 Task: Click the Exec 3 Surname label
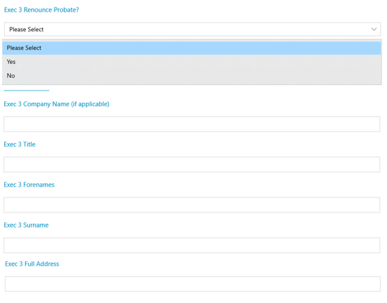tap(26, 225)
